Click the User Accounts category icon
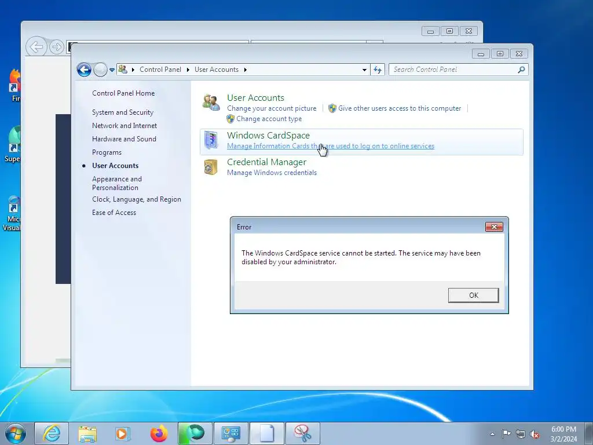The image size is (593, 445). coord(211,103)
